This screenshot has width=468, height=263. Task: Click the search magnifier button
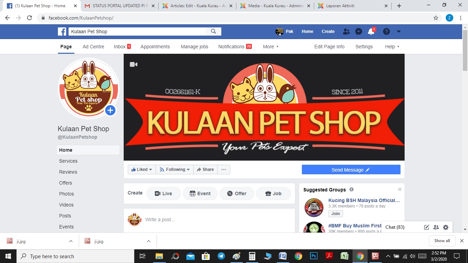213,32
